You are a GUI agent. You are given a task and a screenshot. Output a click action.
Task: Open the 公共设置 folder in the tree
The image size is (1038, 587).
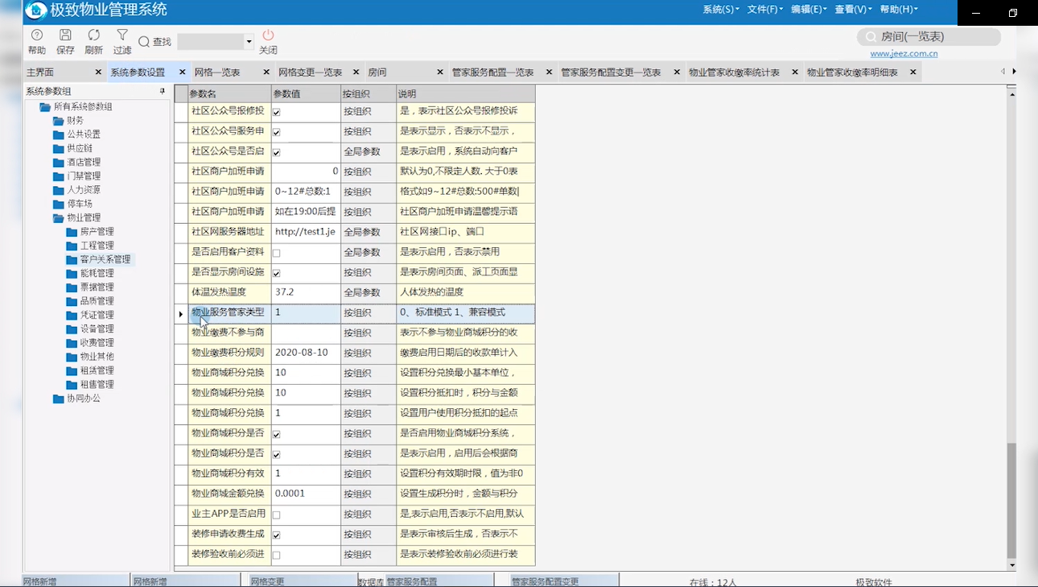[76, 134]
